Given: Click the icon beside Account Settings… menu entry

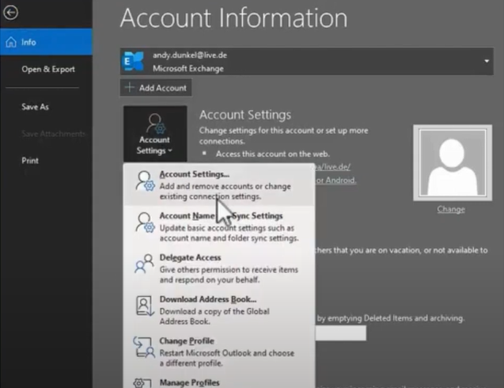Looking at the screenshot, I should click(145, 181).
